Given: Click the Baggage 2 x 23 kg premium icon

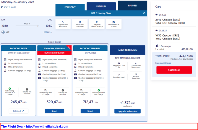Looking at the screenshot, I should pos(119,63).
